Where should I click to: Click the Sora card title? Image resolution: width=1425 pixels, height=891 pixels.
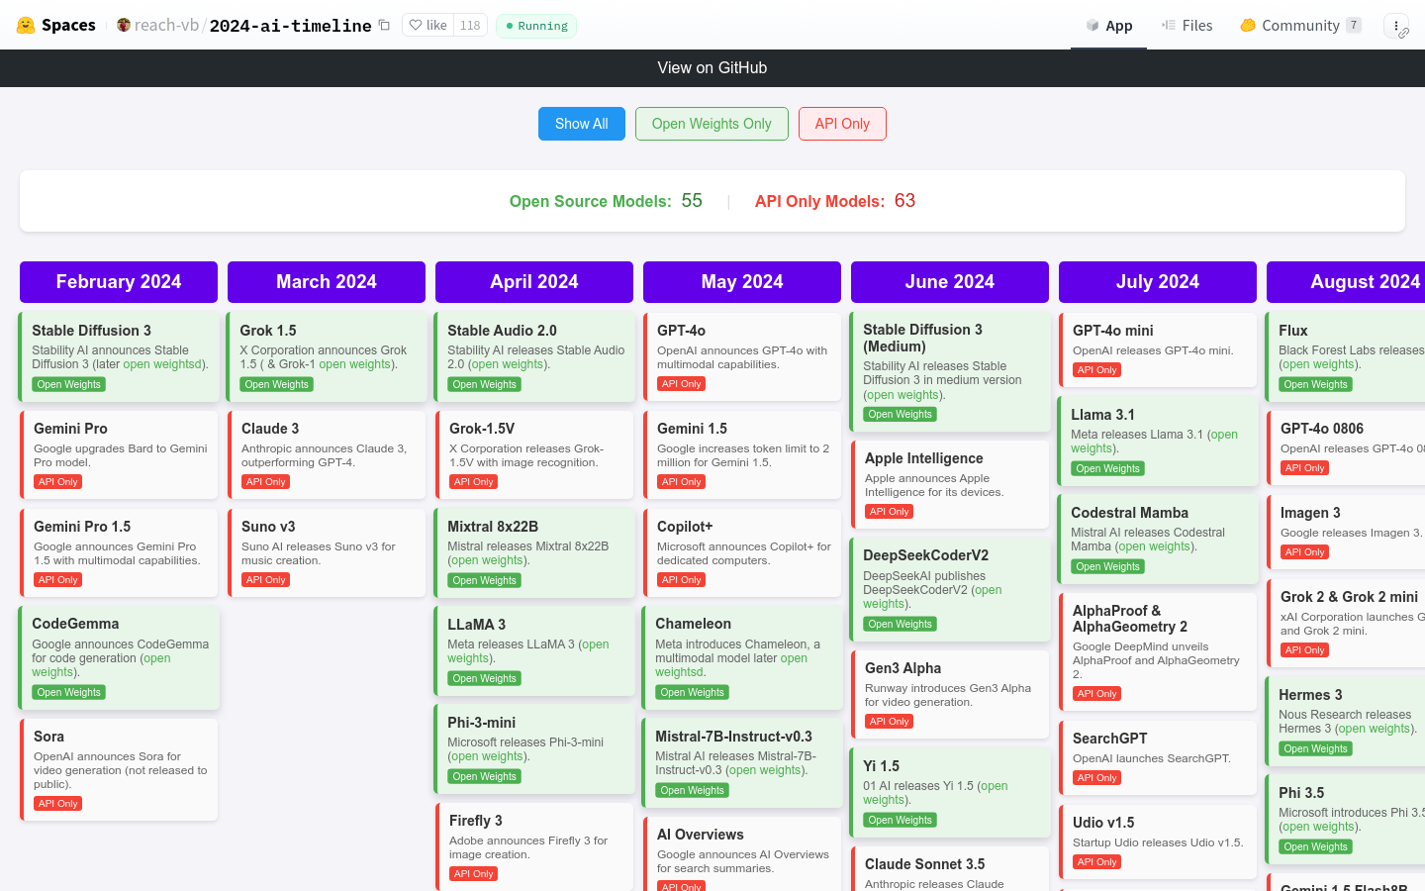pos(48,737)
